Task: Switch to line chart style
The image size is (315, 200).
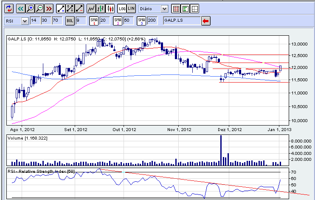Action: pos(91,9)
